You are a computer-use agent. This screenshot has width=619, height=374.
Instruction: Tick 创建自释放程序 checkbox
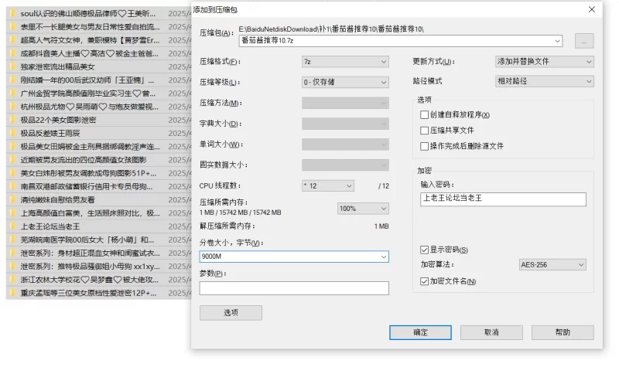(424, 114)
